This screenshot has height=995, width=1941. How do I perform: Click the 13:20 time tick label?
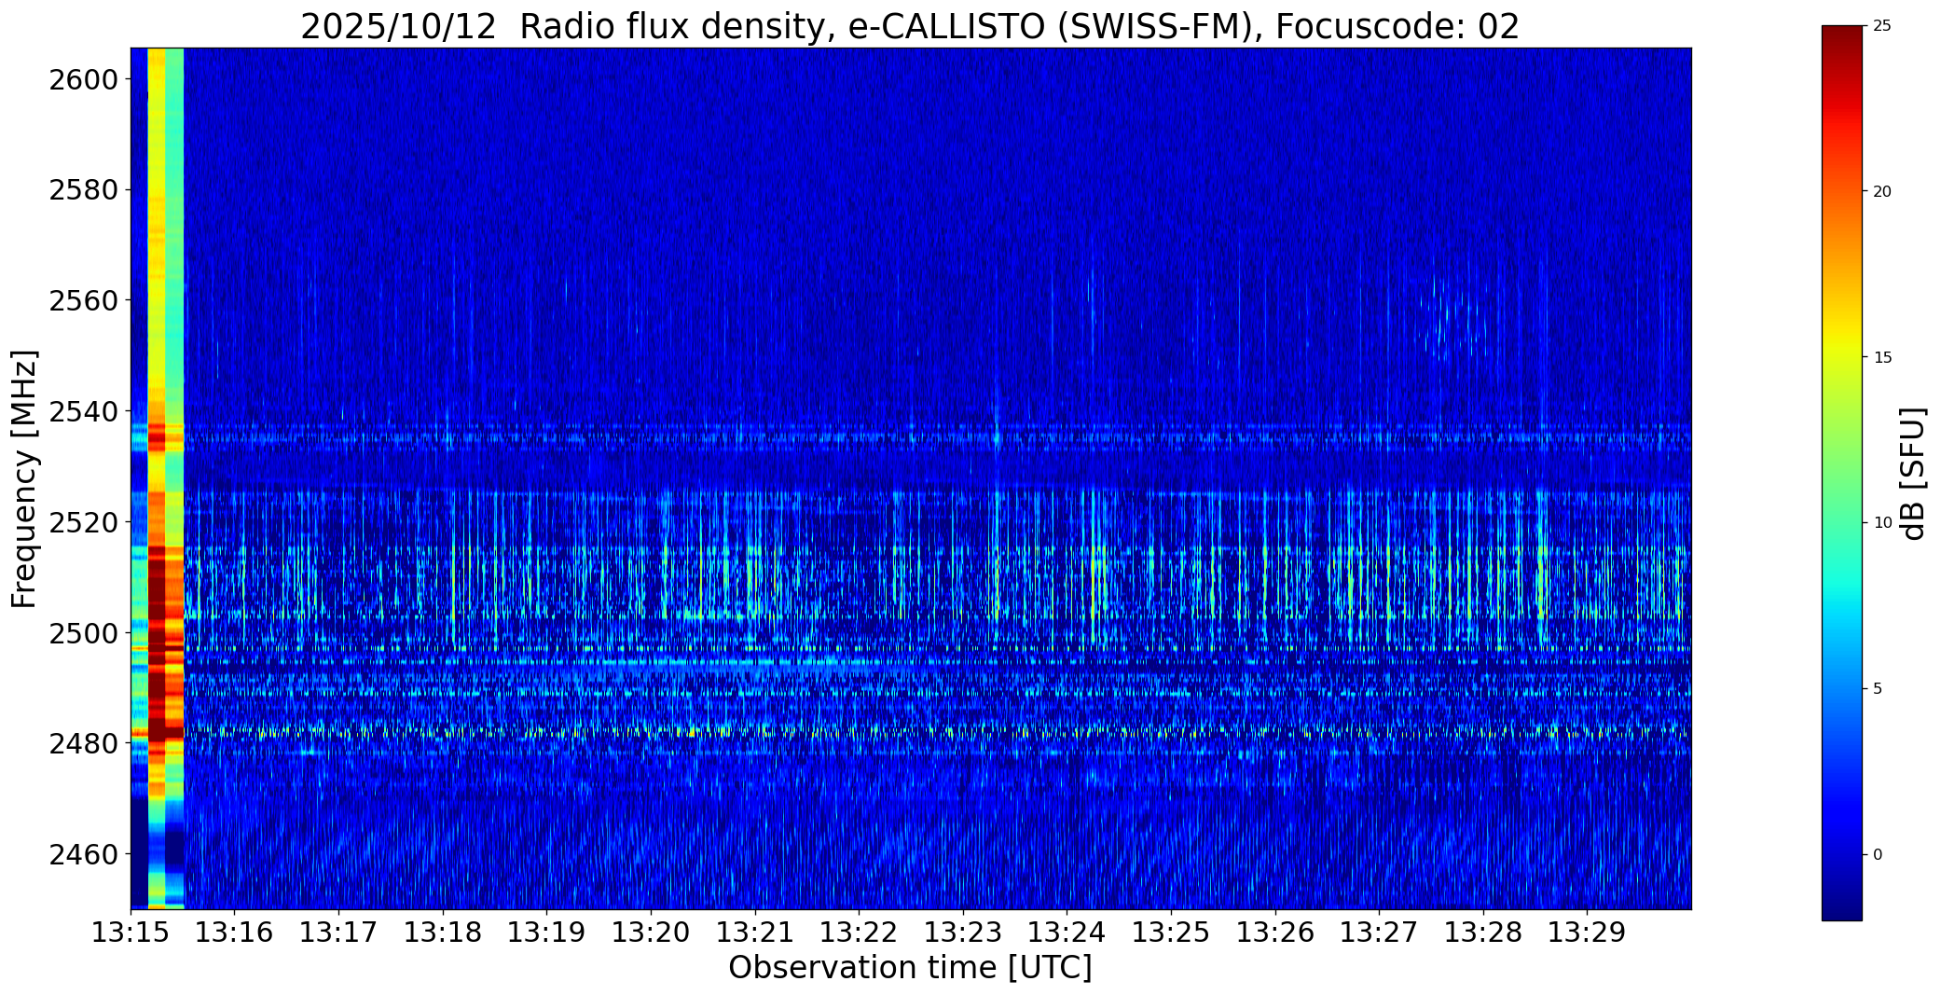click(652, 933)
